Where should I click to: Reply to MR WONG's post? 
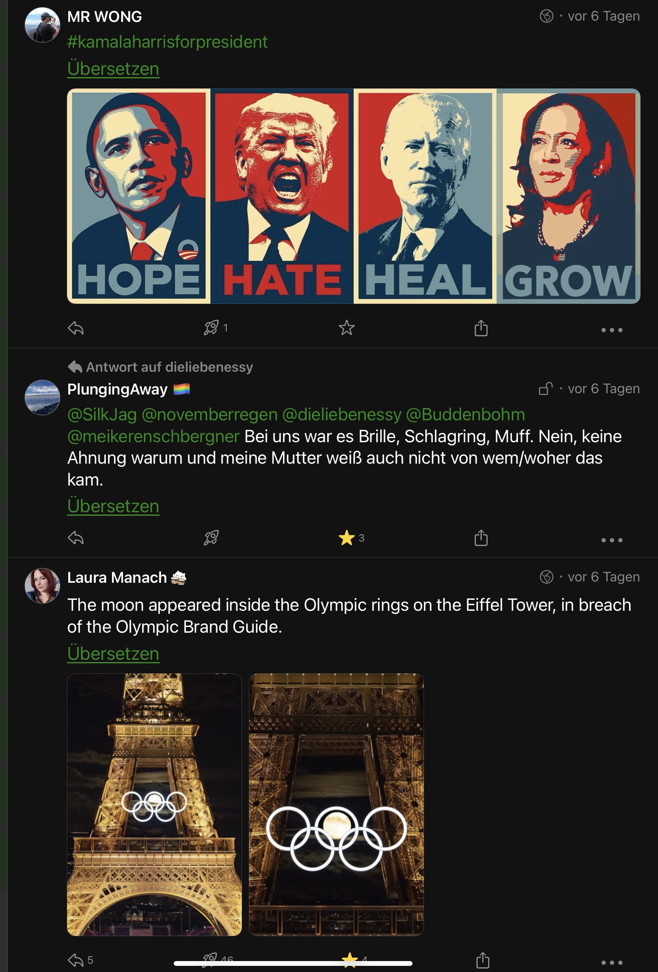tap(76, 328)
